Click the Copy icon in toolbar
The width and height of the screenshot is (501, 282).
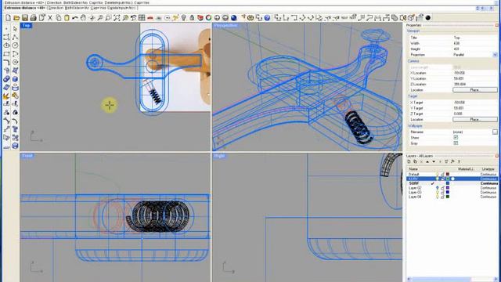[59, 18]
